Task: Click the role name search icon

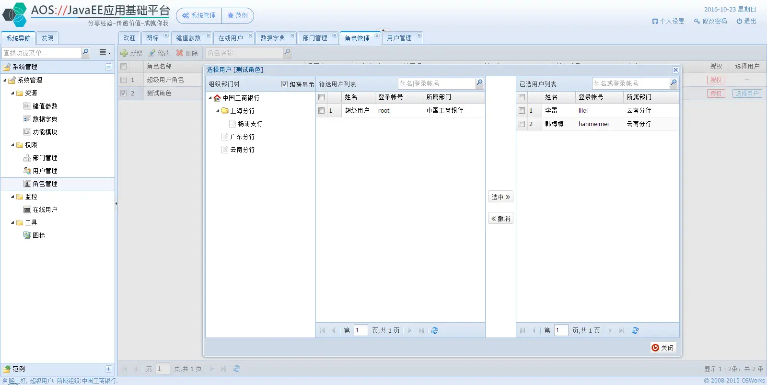Action: pyautogui.click(x=287, y=52)
